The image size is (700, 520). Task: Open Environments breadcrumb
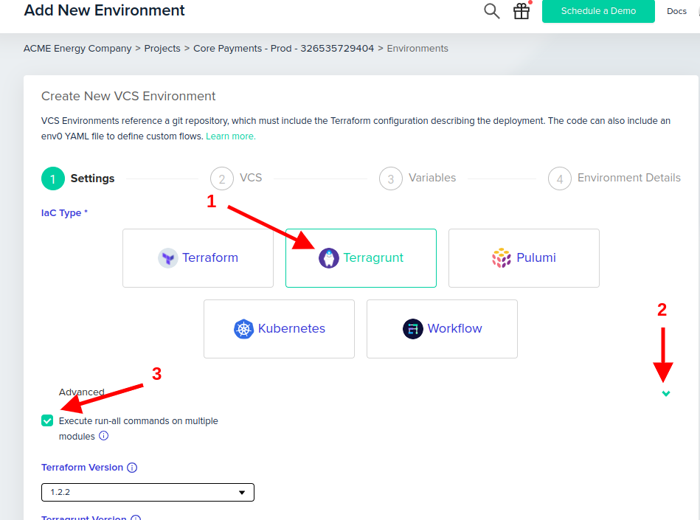417,48
